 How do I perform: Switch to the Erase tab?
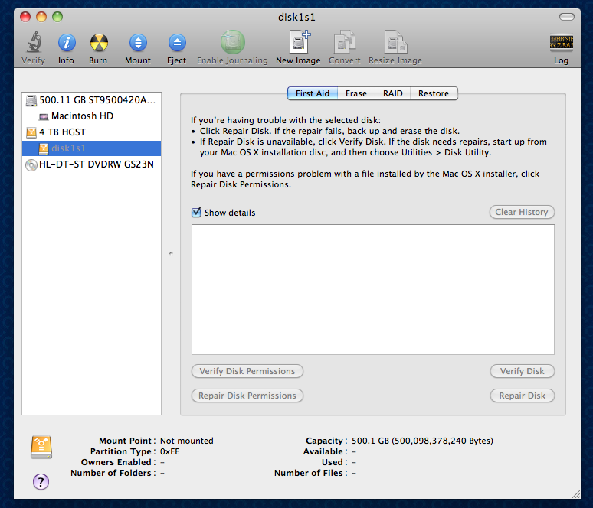coord(355,93)
